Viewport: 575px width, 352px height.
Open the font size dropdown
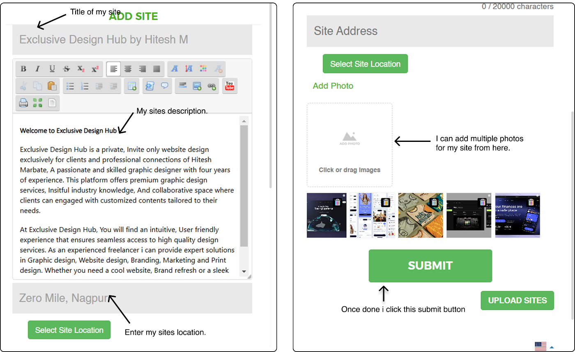tap(189, 69)
